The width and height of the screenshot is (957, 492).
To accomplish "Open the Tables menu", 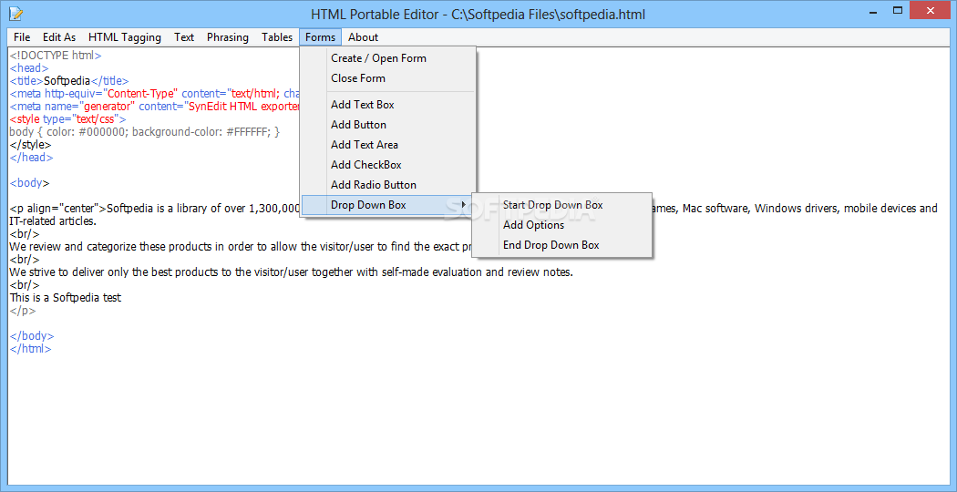I will point(277,37).
